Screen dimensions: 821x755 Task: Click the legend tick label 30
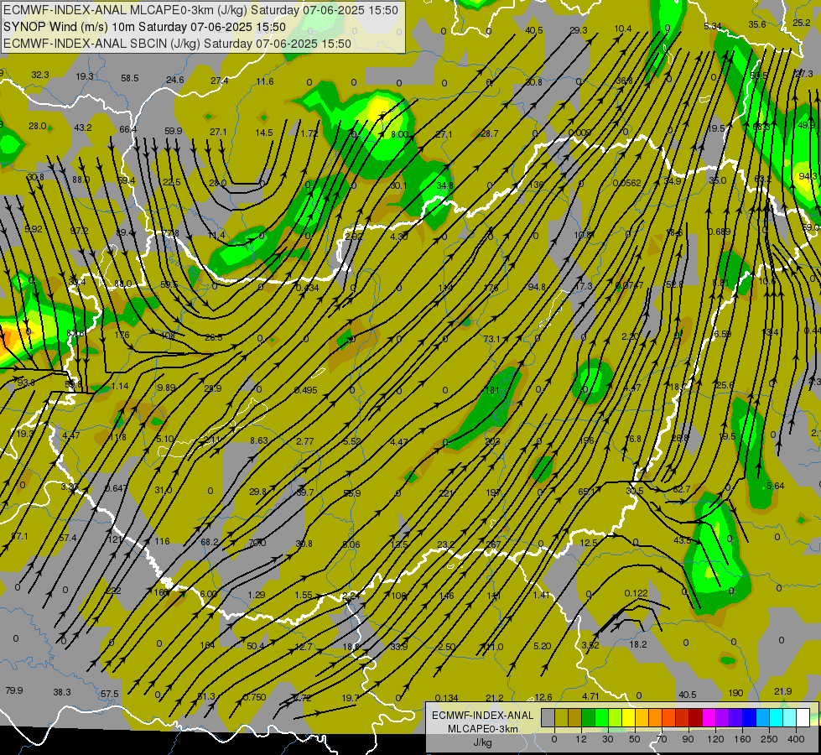coord(607,739)
